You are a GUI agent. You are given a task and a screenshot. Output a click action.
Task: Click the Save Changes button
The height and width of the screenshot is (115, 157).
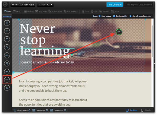point(114,5)
